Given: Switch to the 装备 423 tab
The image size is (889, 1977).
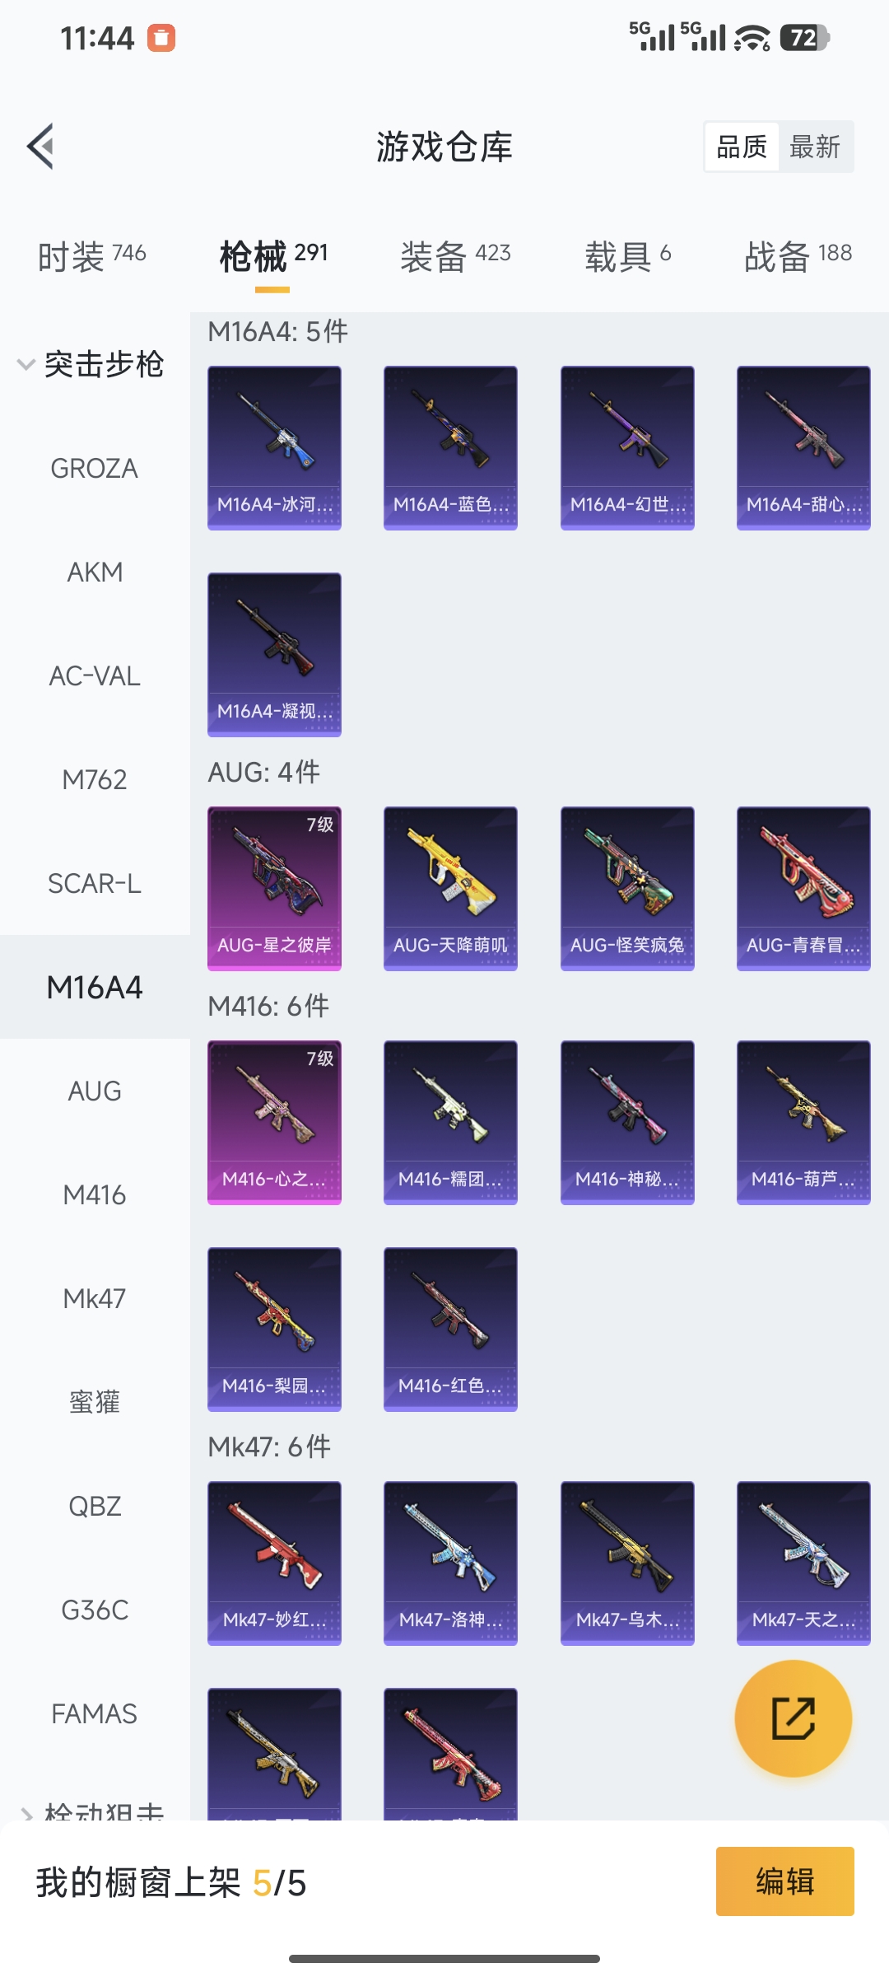Looking at the screenshot, I should pyautogui.click(x=455, y=255).
